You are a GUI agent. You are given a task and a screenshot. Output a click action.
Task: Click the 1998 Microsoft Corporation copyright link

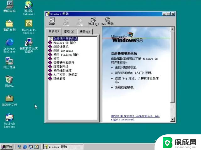tap(135, 117)
